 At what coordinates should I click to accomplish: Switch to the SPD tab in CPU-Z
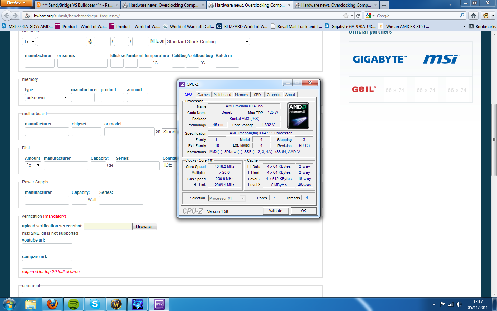tap(257, 95)
